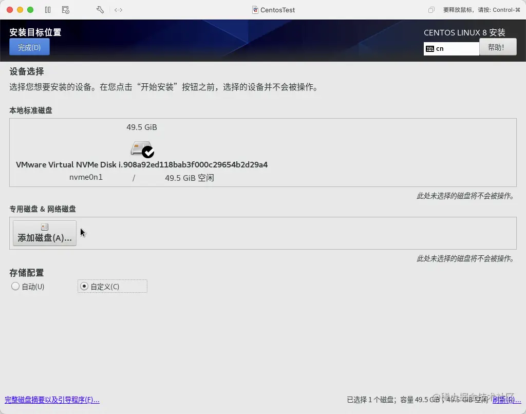This screenshot has height=414, width=526.
Task: Minimize the CentosTest window with yellow button
Action: pos(20,10)
